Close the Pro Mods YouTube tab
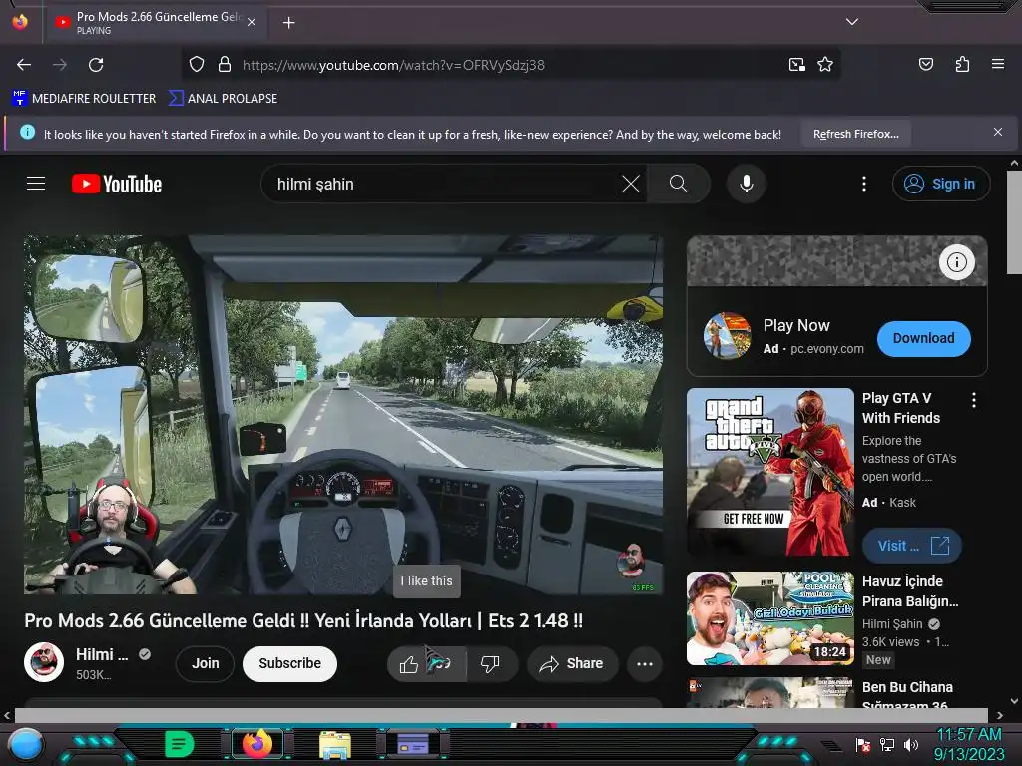 [252, 22]
